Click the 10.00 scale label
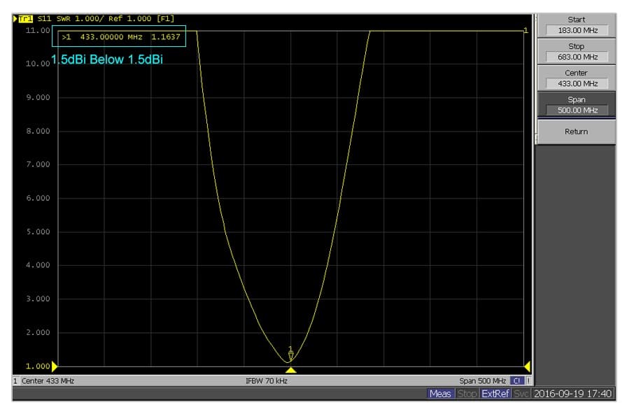 [x=38, y=64]
